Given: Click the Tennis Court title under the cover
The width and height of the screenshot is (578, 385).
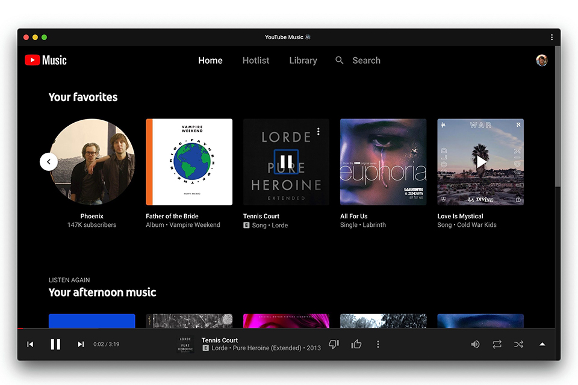Looking at the screenshot, I should [261, 217].
